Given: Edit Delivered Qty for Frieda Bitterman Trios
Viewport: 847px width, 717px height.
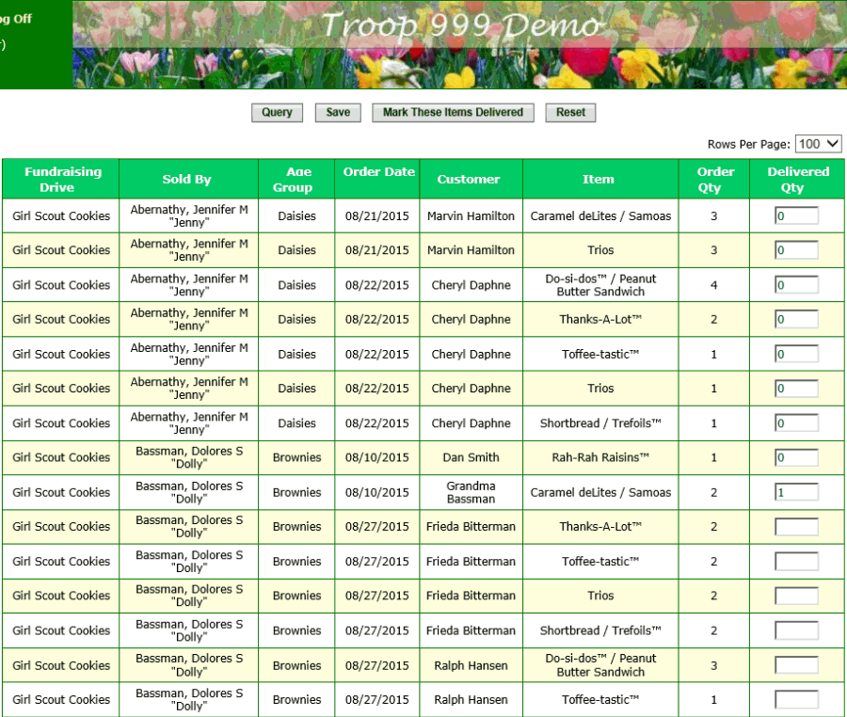Looking at the screenshot, I should coord(796,596).
